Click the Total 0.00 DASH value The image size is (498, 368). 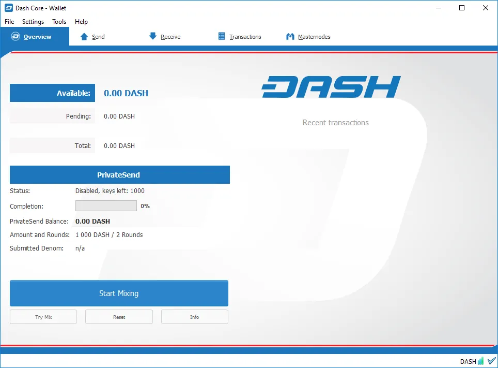pos(119,146)
